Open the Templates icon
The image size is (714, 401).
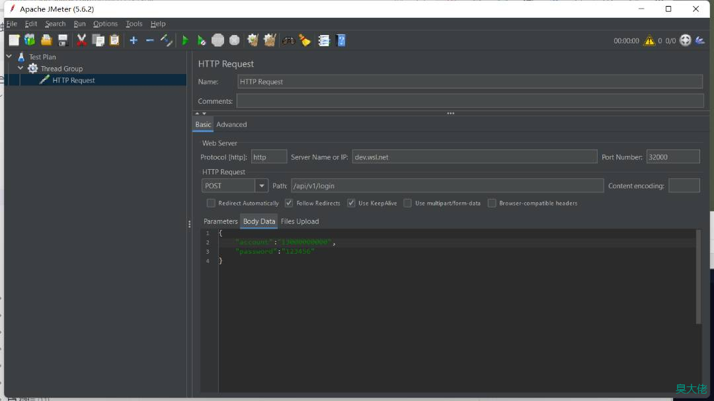coord(30,40)
